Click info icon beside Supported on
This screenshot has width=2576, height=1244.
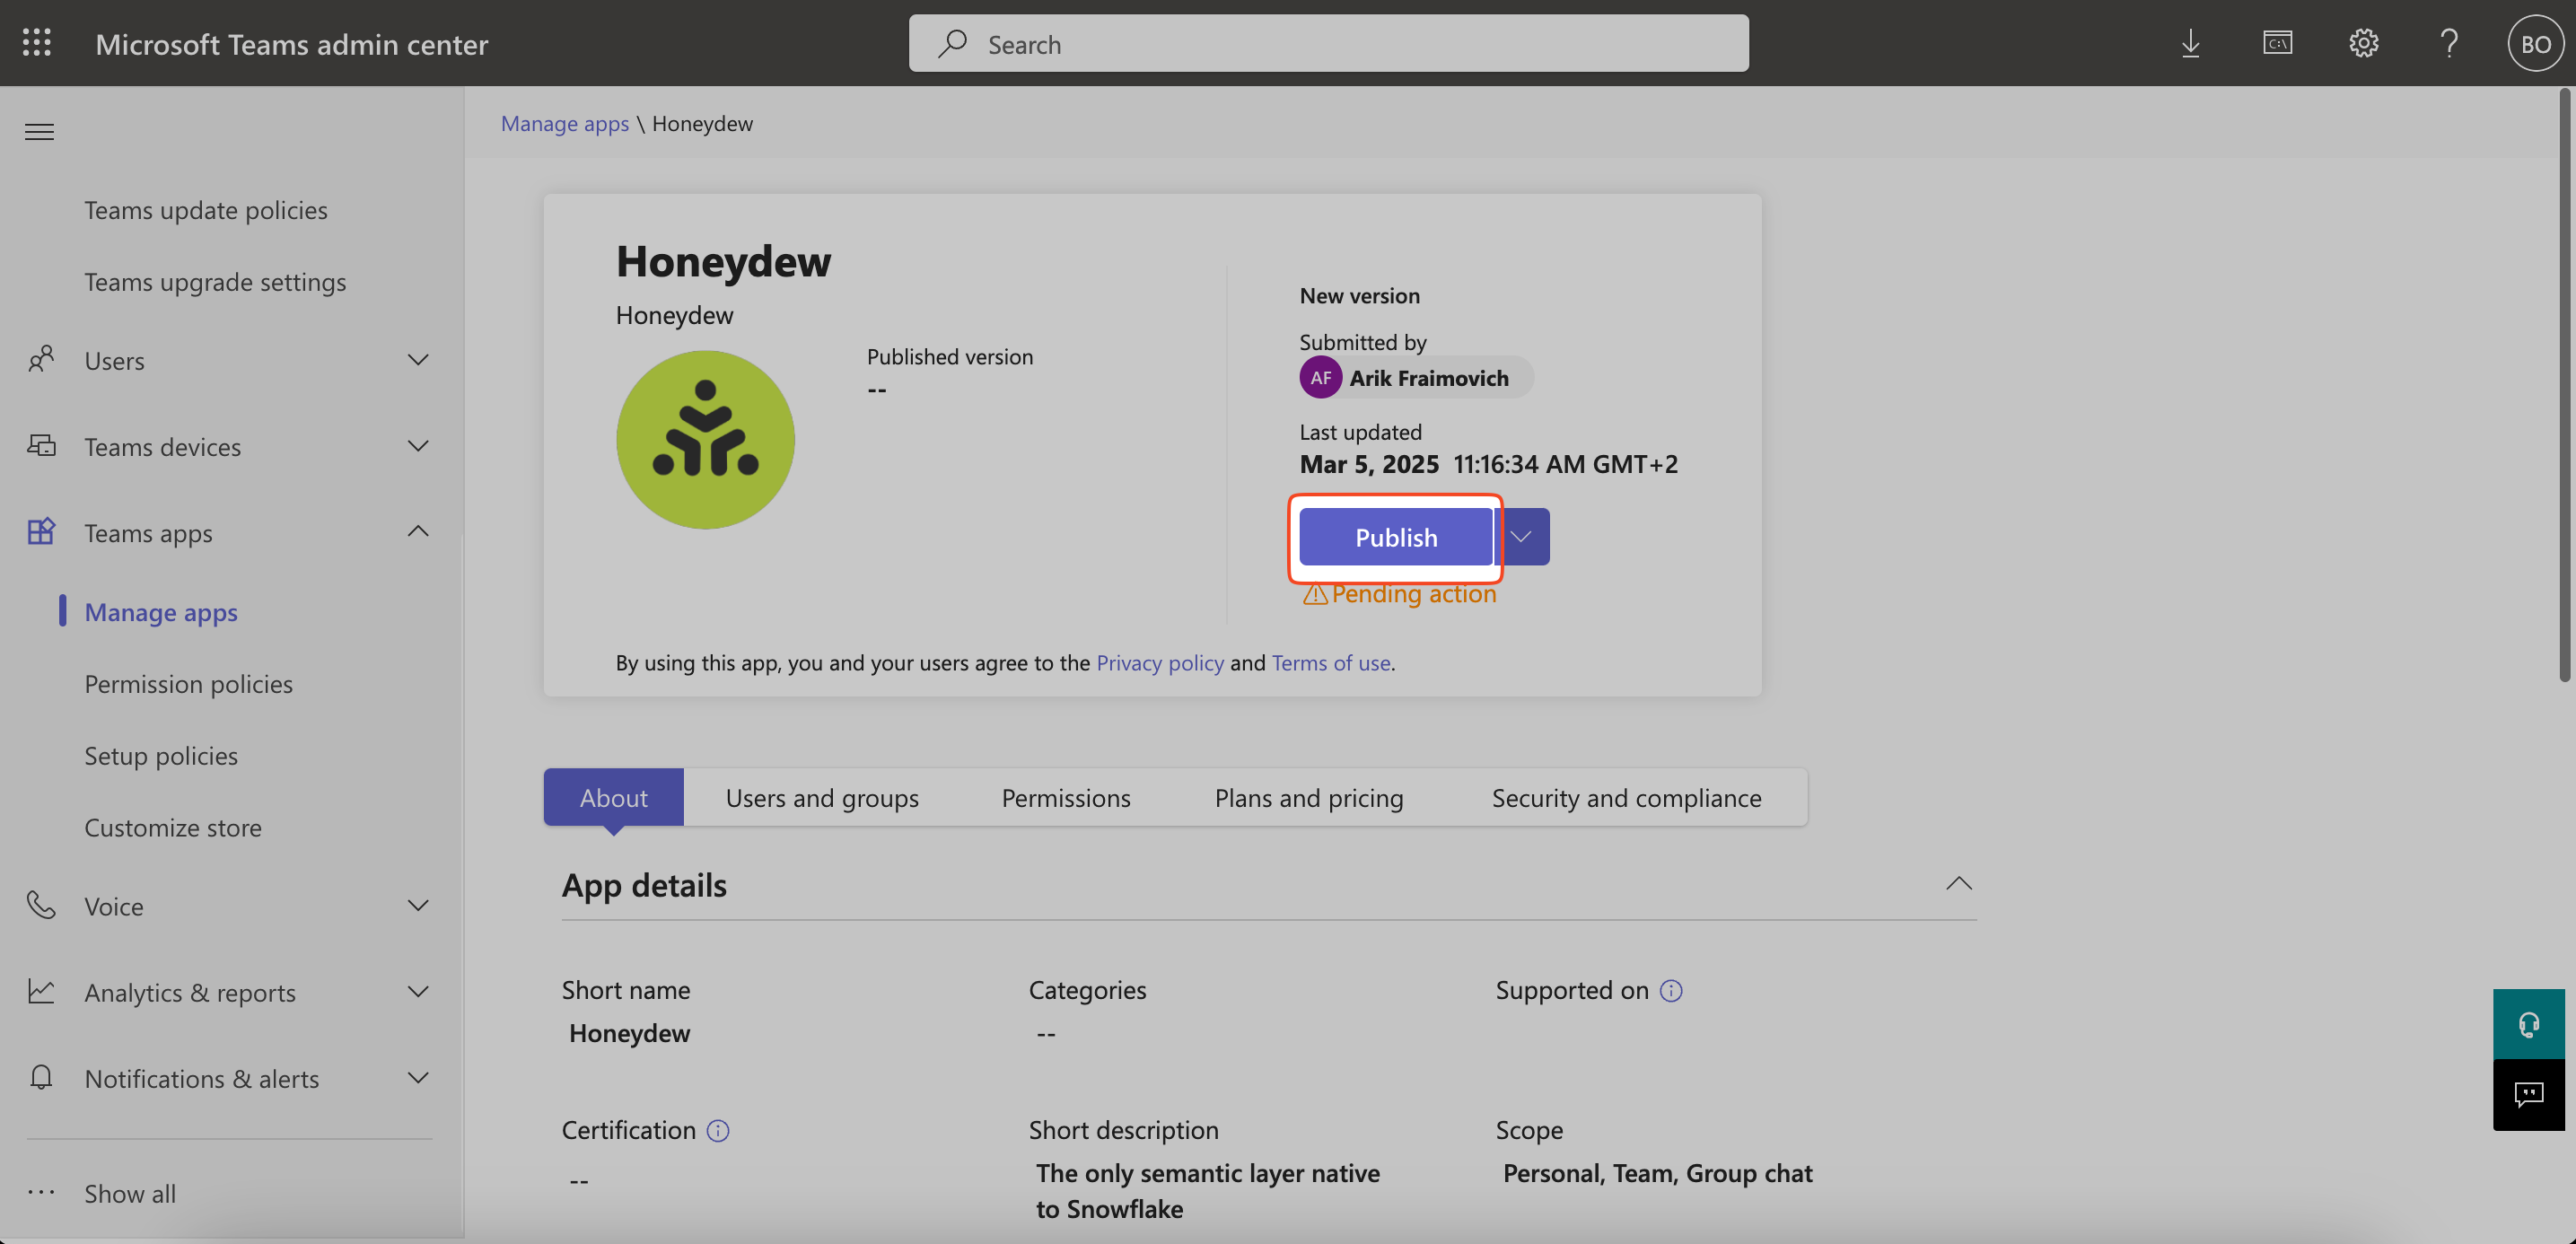point(1671,990)
